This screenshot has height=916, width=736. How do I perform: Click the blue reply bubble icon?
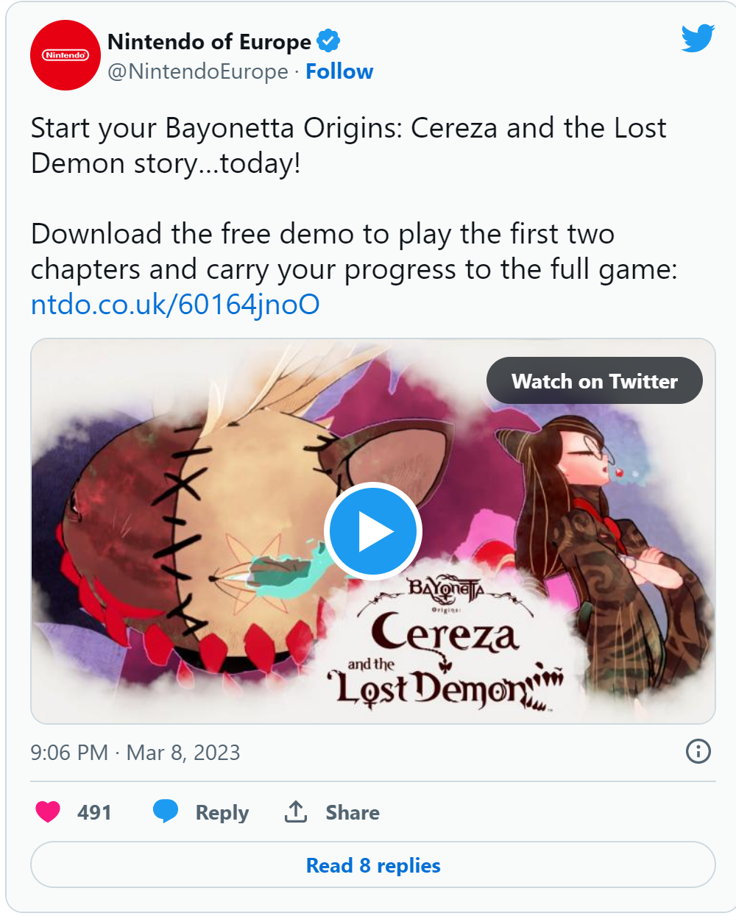(166, 812)
